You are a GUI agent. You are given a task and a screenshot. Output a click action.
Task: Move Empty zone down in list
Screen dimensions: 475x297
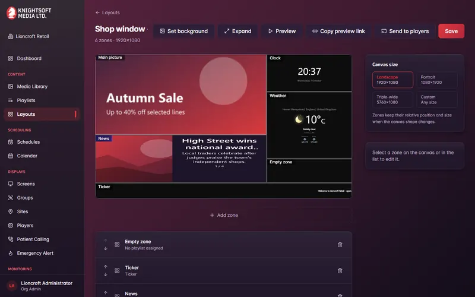(x=106, y=248)
